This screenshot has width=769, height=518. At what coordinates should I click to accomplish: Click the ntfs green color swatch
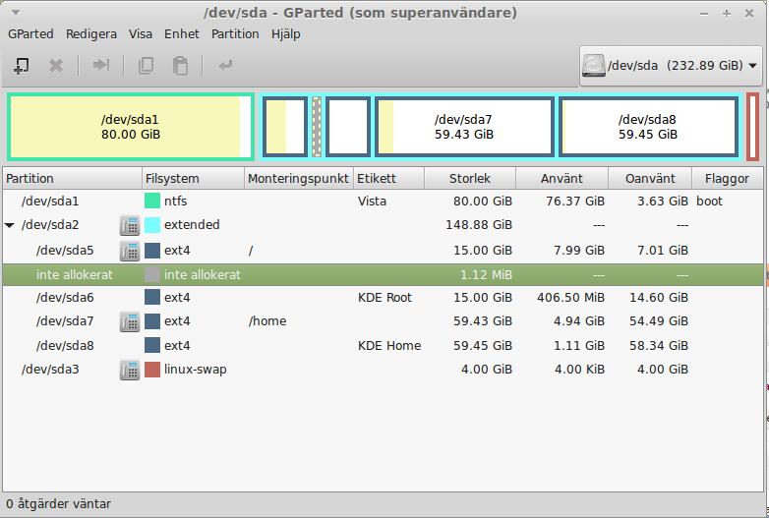click(x=152, y=201)
